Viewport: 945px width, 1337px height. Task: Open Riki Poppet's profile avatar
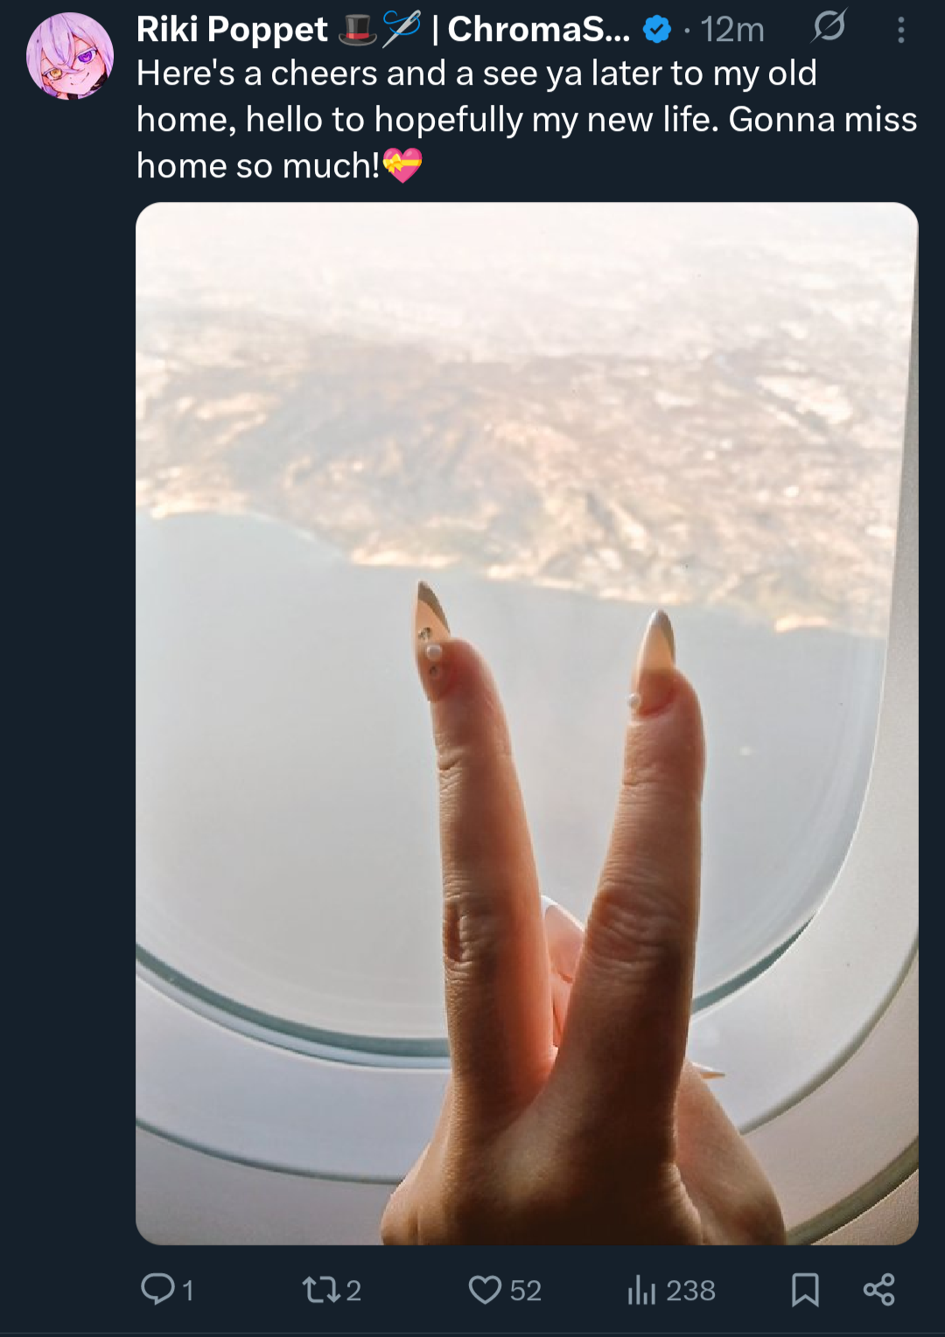(70, 56)
